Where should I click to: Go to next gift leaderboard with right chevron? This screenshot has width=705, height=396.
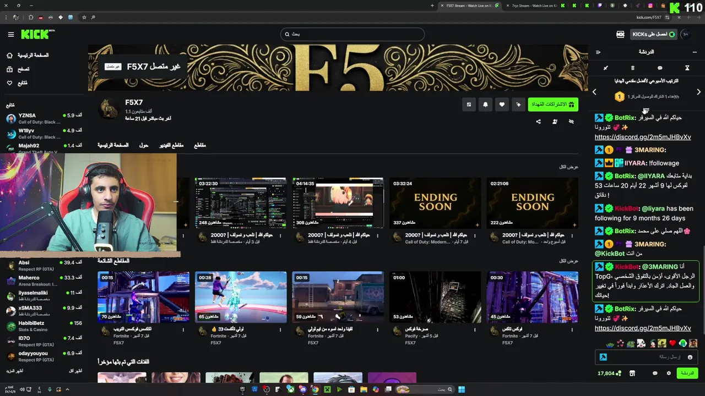coord(698,92)
